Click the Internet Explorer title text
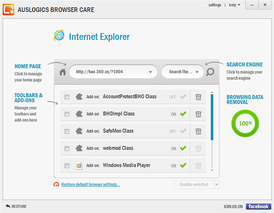The width and height of the screenshot is (274, 213). pyautogui.click(x=99, y=37)
